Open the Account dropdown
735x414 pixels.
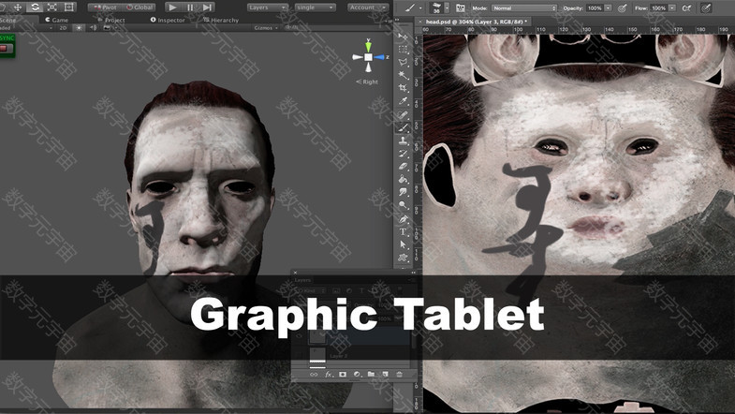pyautogui.click(x=368, y=7)
